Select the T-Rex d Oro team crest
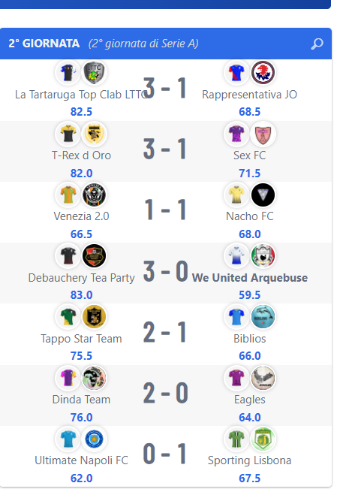The height and width of the screenshot is (492, 337). click(x=94, y=134)
